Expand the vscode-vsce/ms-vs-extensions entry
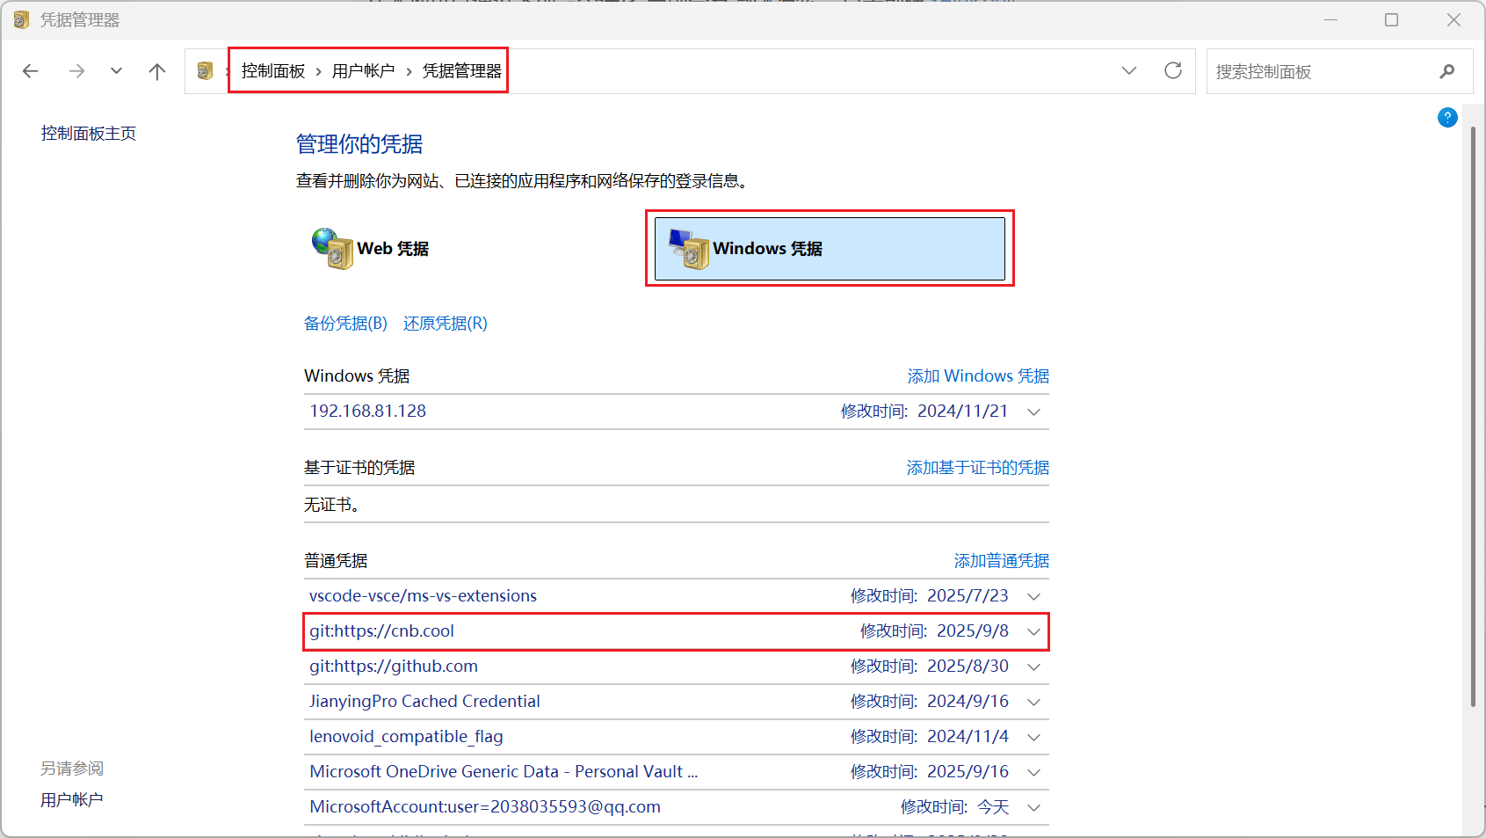 pyautogui.click(x=1033, y=596)
